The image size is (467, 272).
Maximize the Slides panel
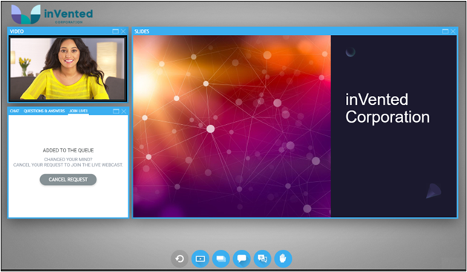pyautogui.click(x=445, y=31)
